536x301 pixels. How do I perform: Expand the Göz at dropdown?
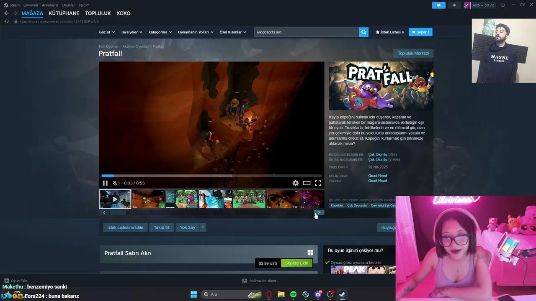coord(107,32)
